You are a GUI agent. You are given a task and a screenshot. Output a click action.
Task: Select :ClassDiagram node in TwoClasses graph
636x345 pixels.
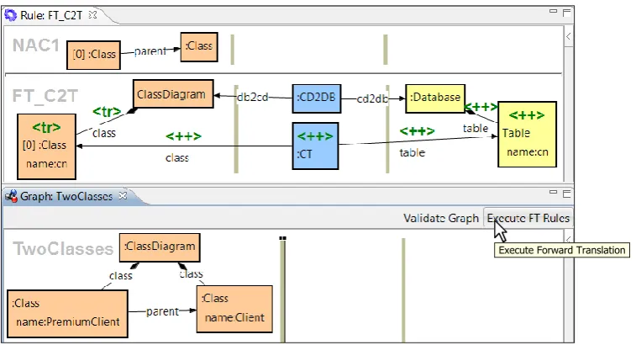[x=160, y=247]
